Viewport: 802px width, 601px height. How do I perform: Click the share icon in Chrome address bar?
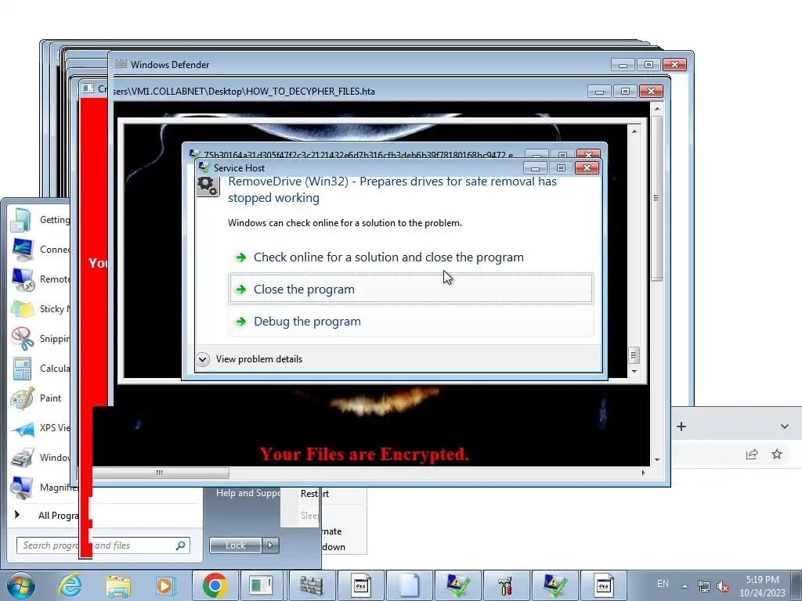point(752,454)
